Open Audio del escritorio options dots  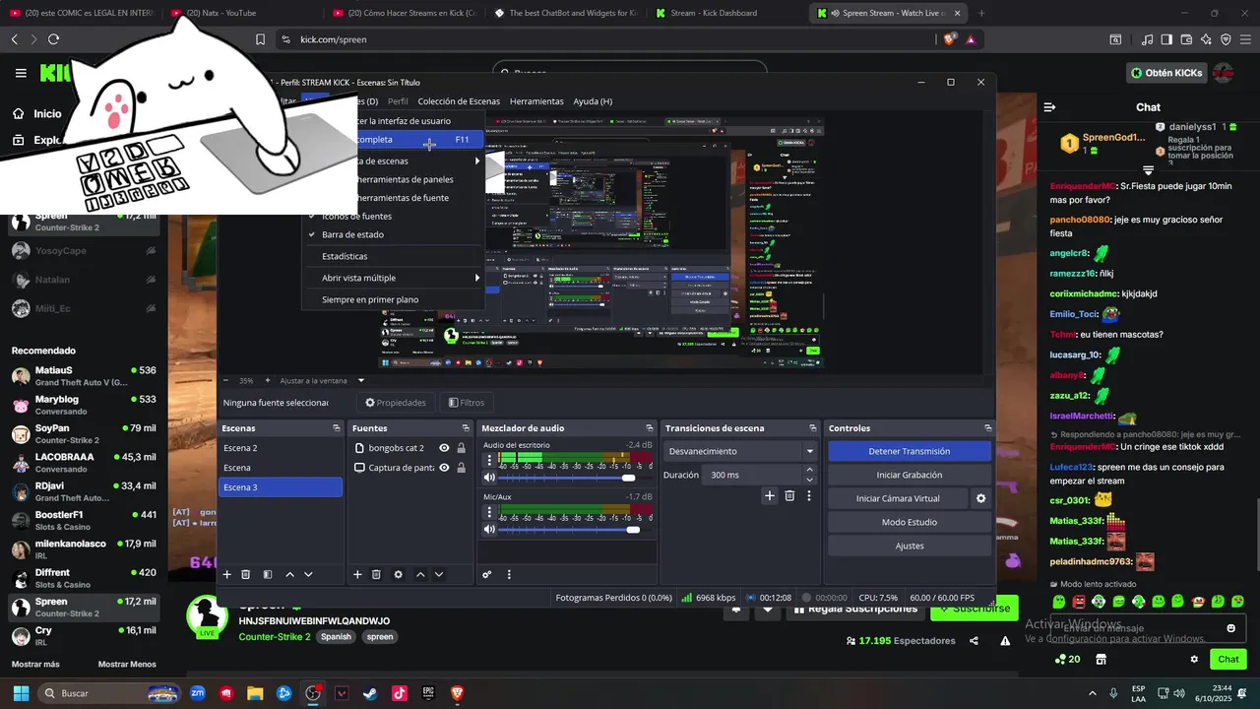tap(489, 459)
